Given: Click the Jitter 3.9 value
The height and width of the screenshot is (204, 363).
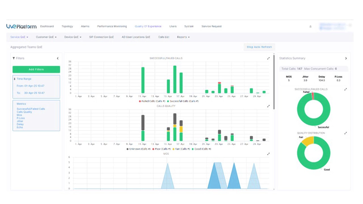Looking at the screenshot, I should [305, 80].
